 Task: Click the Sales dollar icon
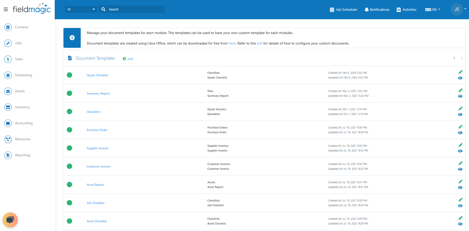tap(8, 59)
